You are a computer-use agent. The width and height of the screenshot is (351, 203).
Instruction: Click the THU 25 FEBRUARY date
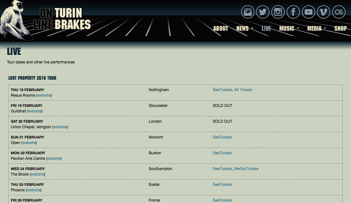pos(27,184)
